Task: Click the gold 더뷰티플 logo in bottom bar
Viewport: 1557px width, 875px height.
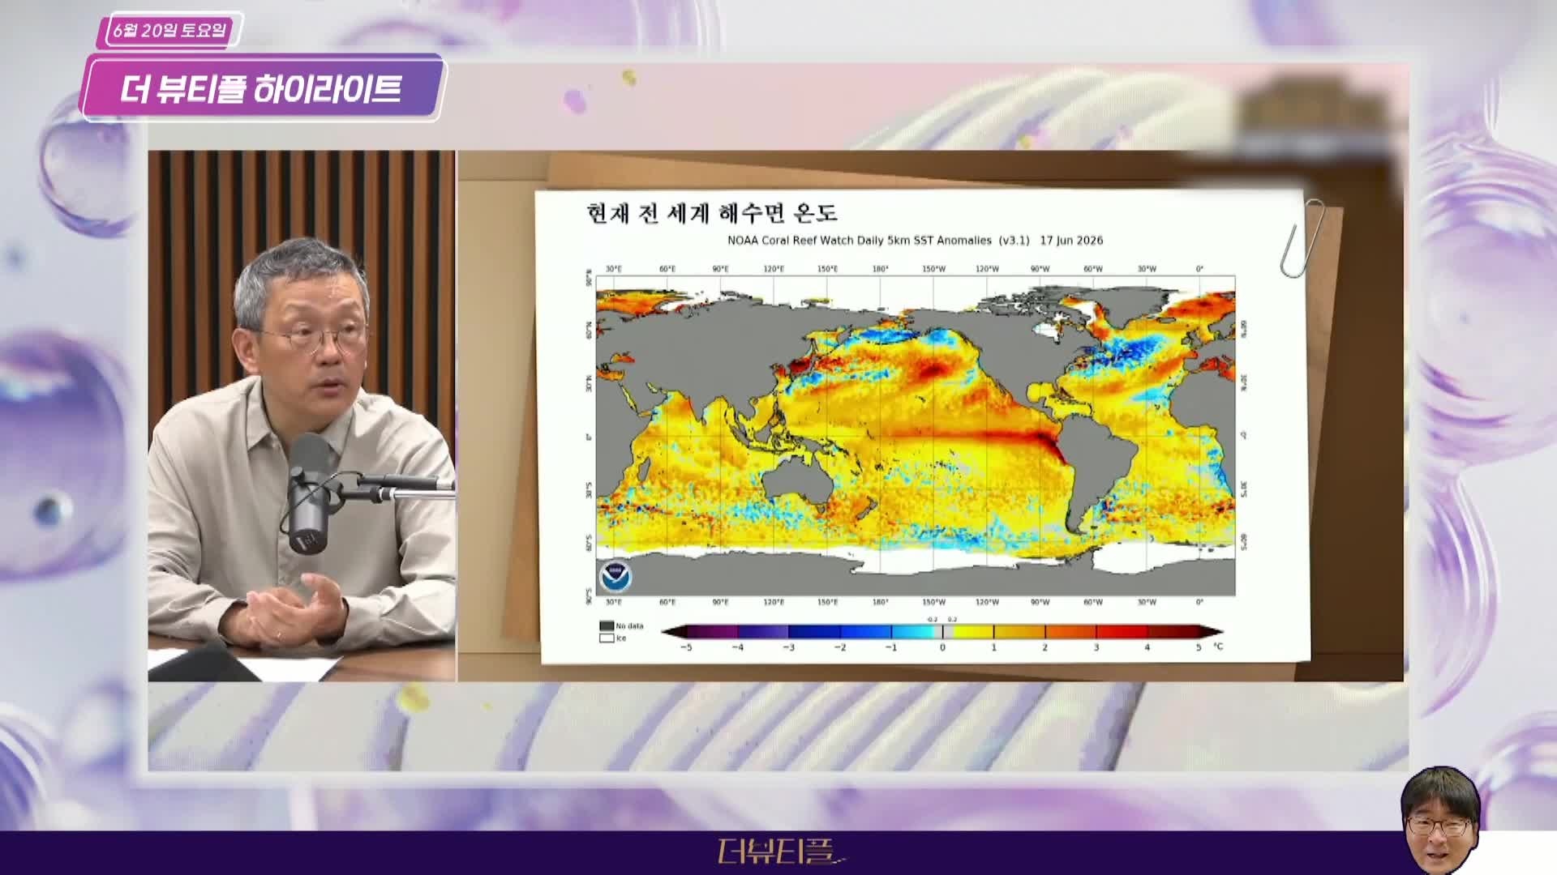Action: coord(783,851)
